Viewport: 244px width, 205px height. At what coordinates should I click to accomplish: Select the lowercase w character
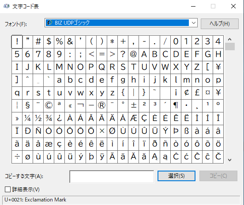point(81,93)
